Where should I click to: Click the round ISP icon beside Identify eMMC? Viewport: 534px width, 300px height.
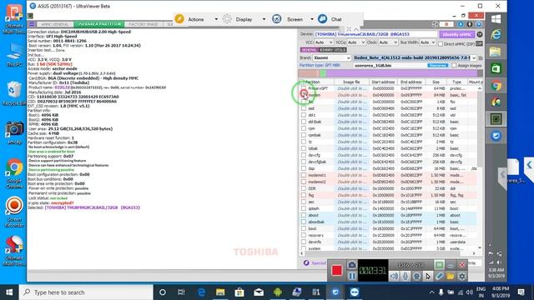(x=480, y=34)
